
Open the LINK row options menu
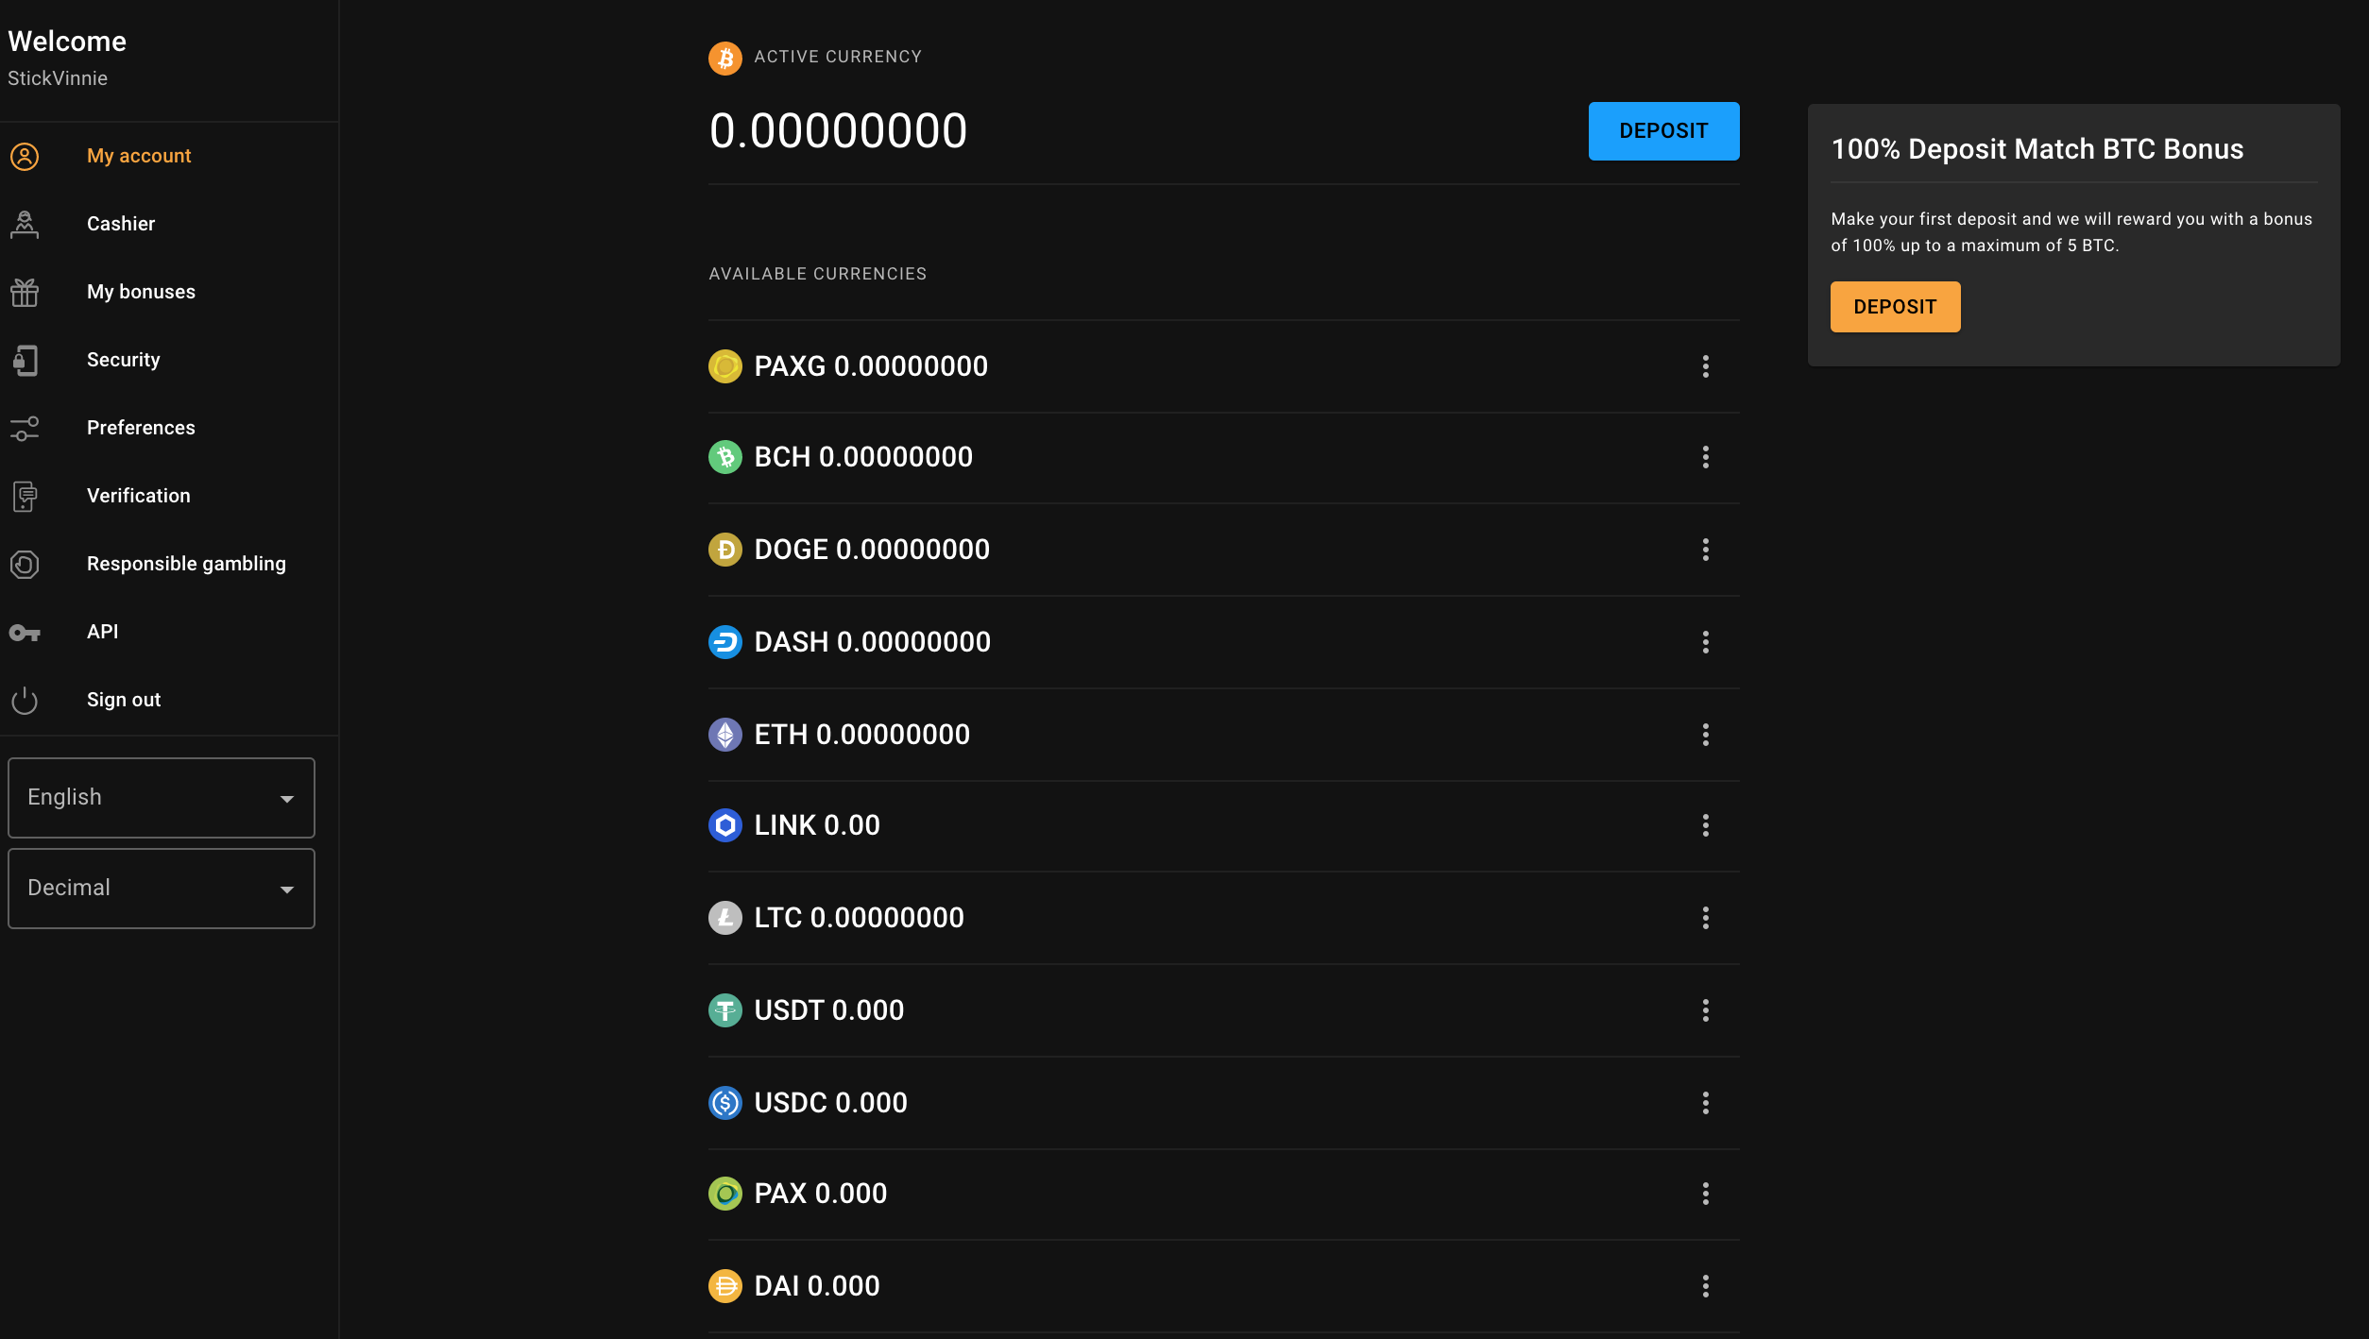click(1705, 825)
